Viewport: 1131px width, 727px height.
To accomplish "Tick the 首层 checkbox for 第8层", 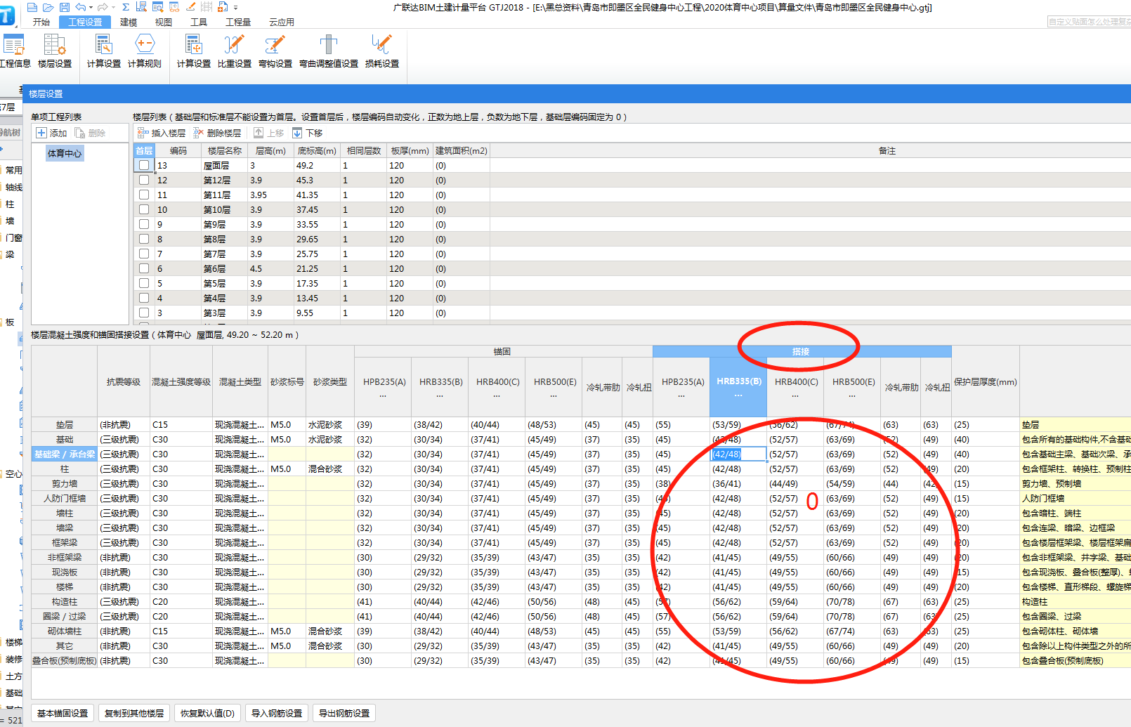I will [x=144, y=239].
